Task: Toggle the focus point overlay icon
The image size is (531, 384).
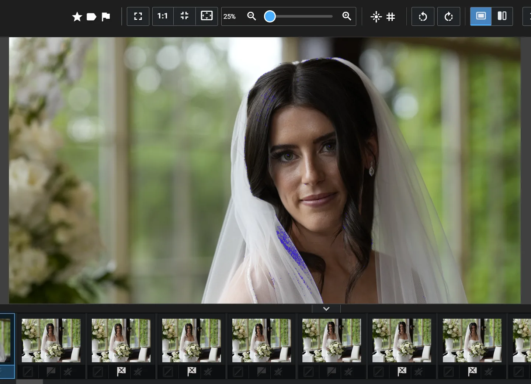Action: click(x=376, y=17)
